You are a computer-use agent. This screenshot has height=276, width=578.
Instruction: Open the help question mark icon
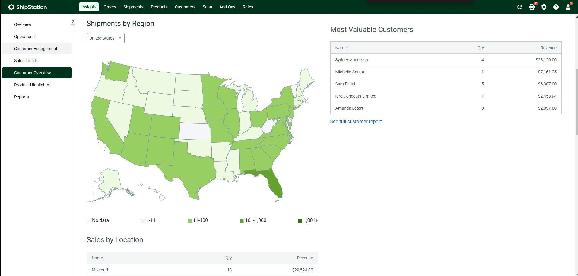pyautogui.click(x=556, y=7)
